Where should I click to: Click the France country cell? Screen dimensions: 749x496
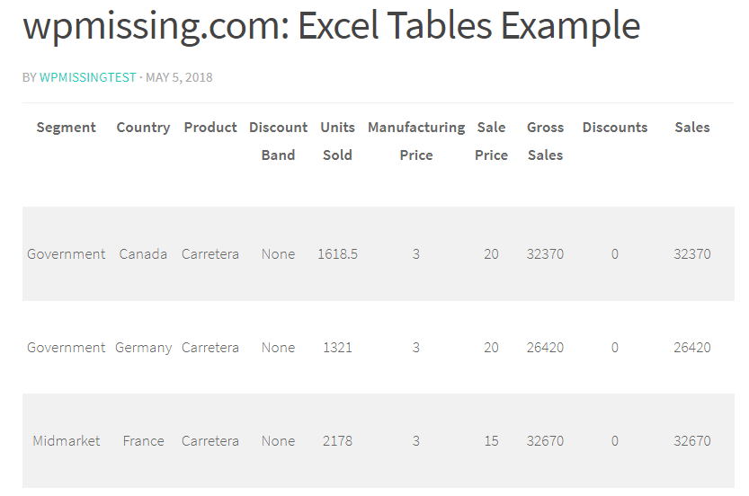coord(143,441)
